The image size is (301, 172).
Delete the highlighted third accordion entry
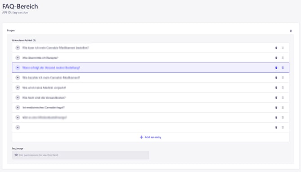point(276,68)
